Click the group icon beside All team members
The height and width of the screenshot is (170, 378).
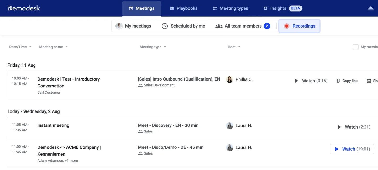click(x=219, y=26)
